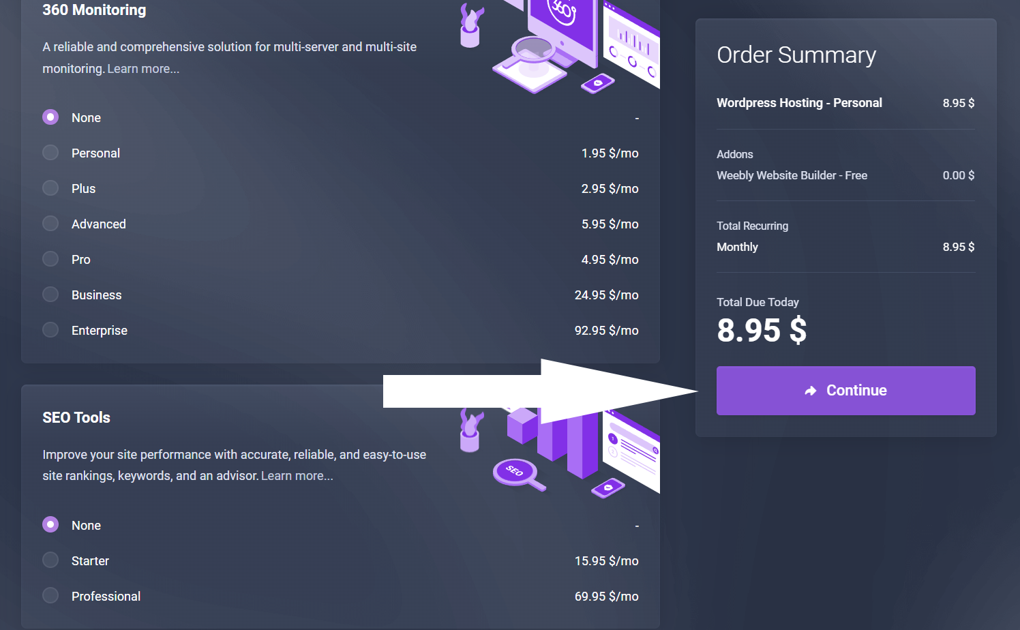Click the 360 Monitoring heading
This screenshot has width=1020, height=630.
pyautogui.click(x=94, y=10)
